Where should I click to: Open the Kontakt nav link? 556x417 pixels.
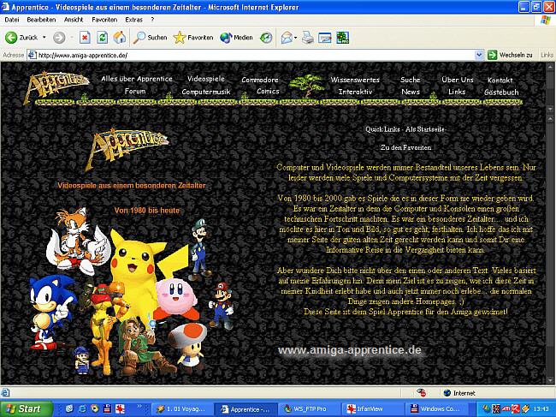coord(500,80)
